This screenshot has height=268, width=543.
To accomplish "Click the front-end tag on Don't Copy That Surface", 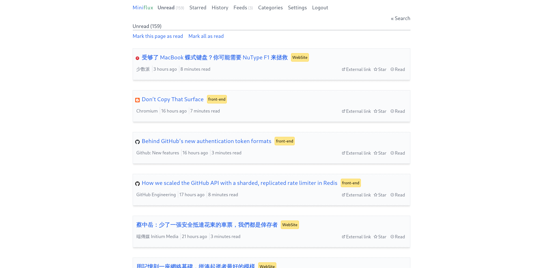I will click(x=217, y=99).
